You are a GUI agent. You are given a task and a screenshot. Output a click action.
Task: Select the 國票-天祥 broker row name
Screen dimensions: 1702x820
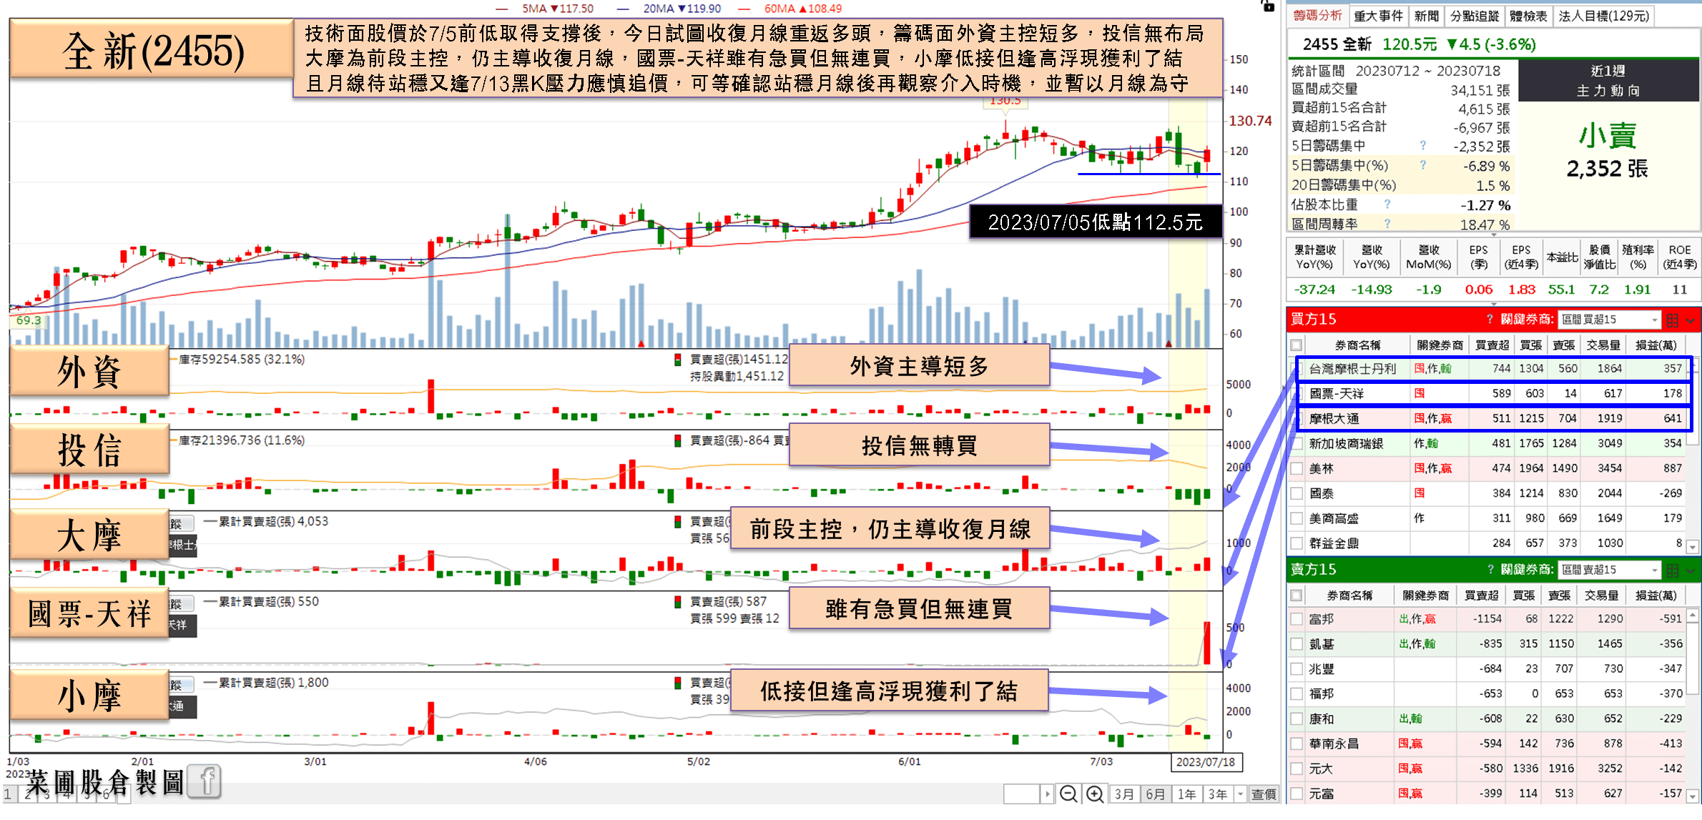(x=1337, y=394)
